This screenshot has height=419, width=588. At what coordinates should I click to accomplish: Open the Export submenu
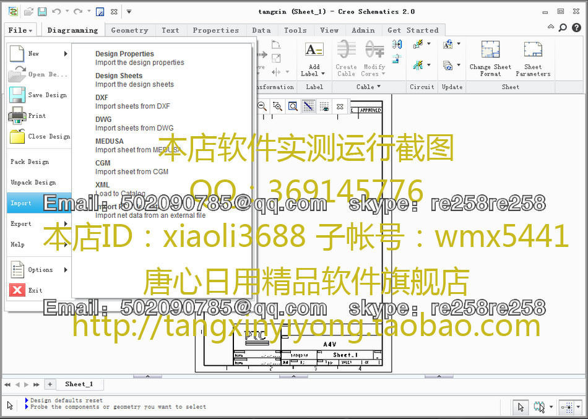pyautogui.click(x=39, y=223)
